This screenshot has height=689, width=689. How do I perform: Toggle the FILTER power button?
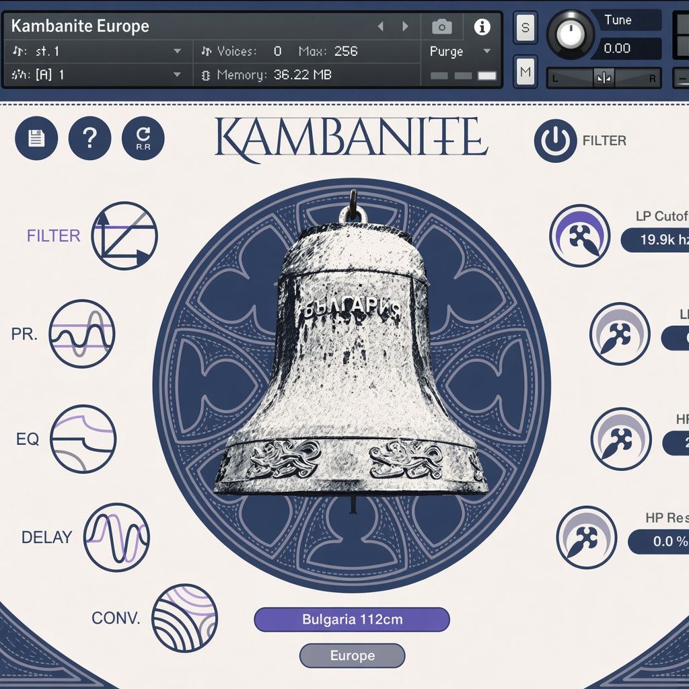click(x=555, y=141)
